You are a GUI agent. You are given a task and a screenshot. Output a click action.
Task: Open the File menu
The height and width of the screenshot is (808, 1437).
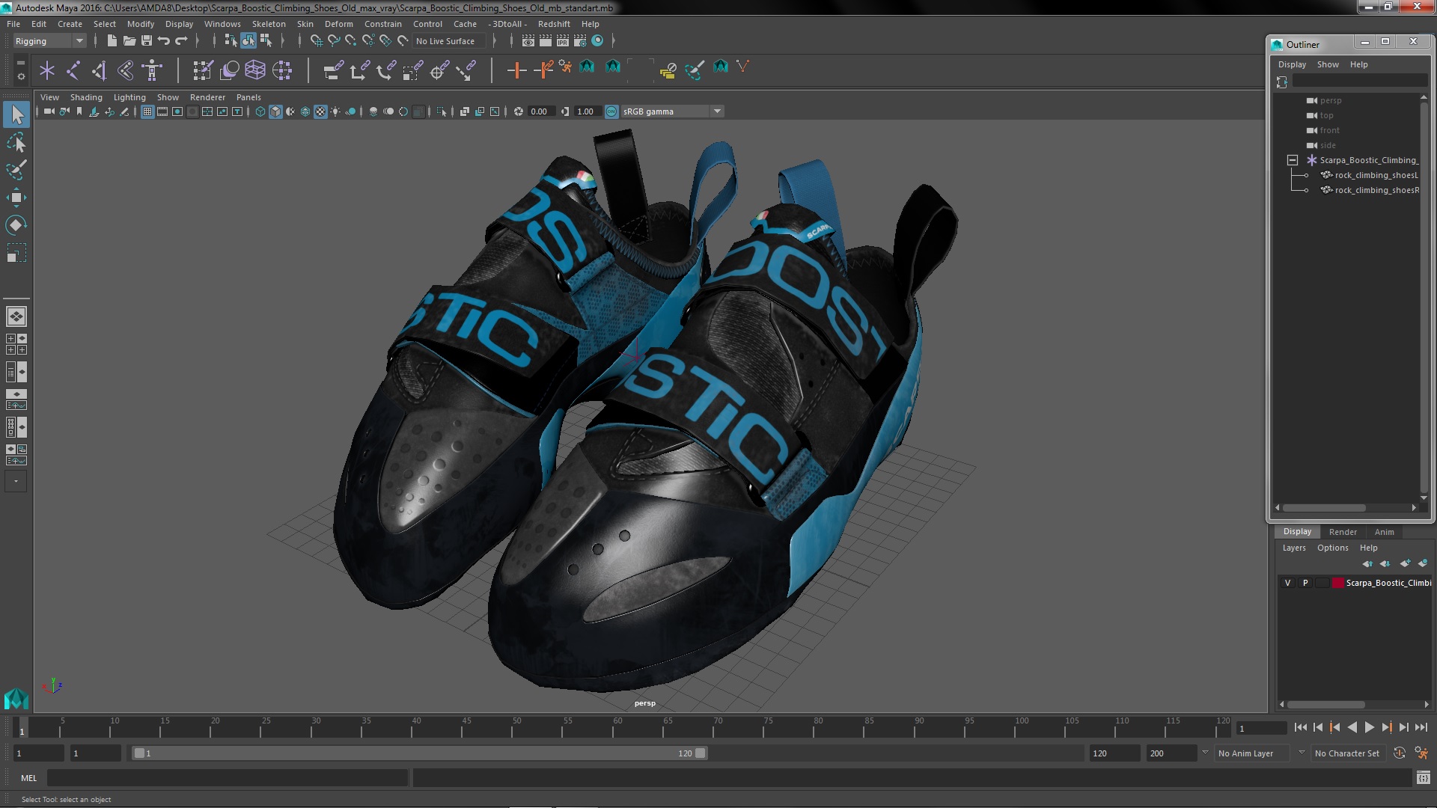[13, 24]
